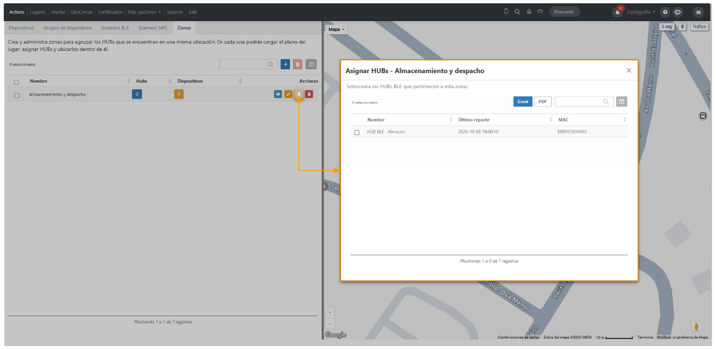
Task: Export the HUB list to Excel
Action: pos(523,101)
